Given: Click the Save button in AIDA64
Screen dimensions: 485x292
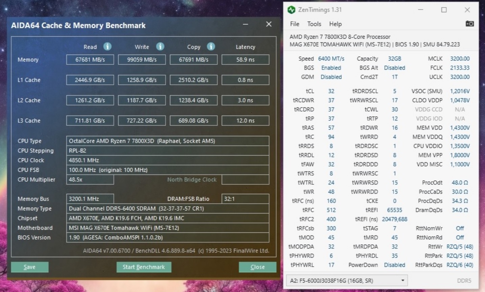Looking at the screenshot, I should 30,267.
